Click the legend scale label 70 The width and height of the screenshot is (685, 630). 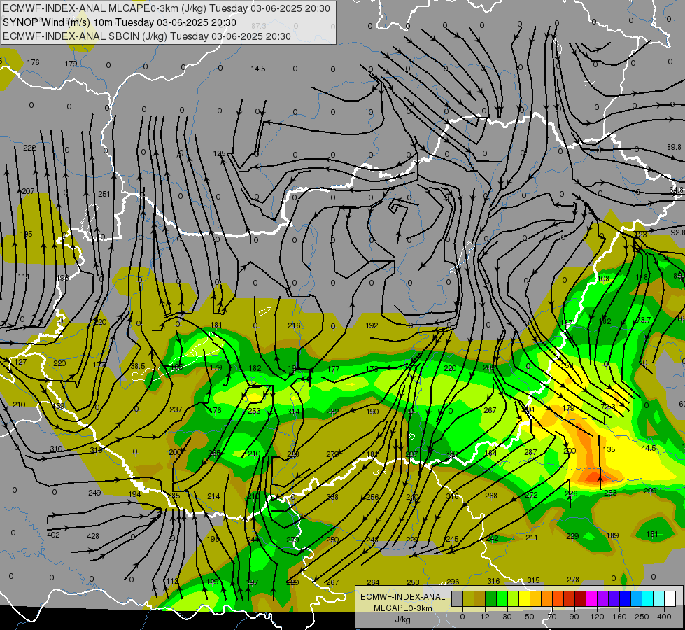tap(552, 617)
